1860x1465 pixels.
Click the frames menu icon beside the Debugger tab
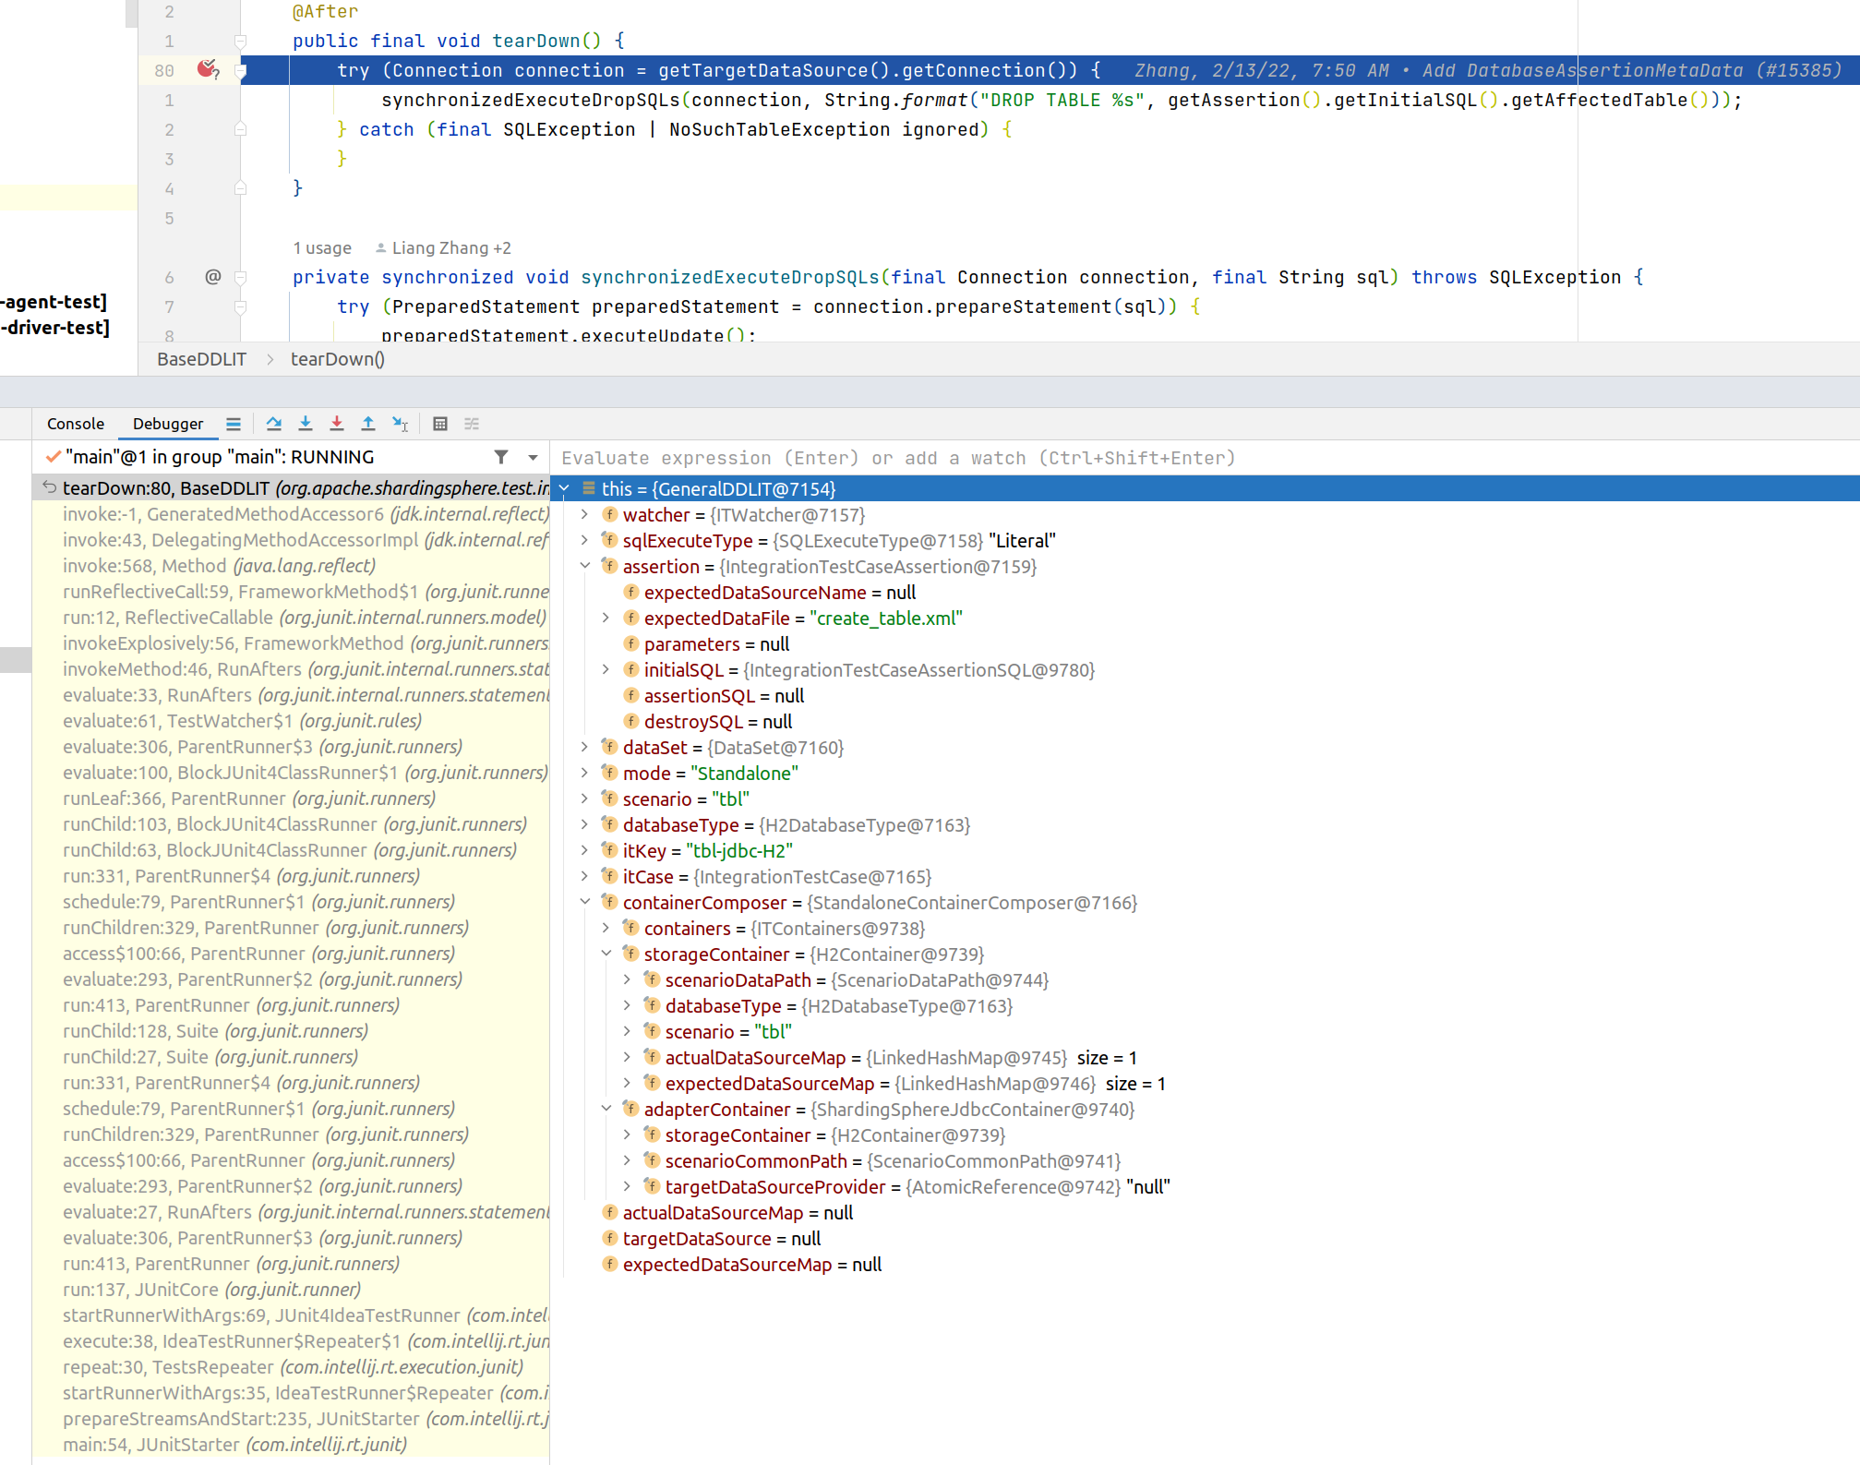(233, 423)
